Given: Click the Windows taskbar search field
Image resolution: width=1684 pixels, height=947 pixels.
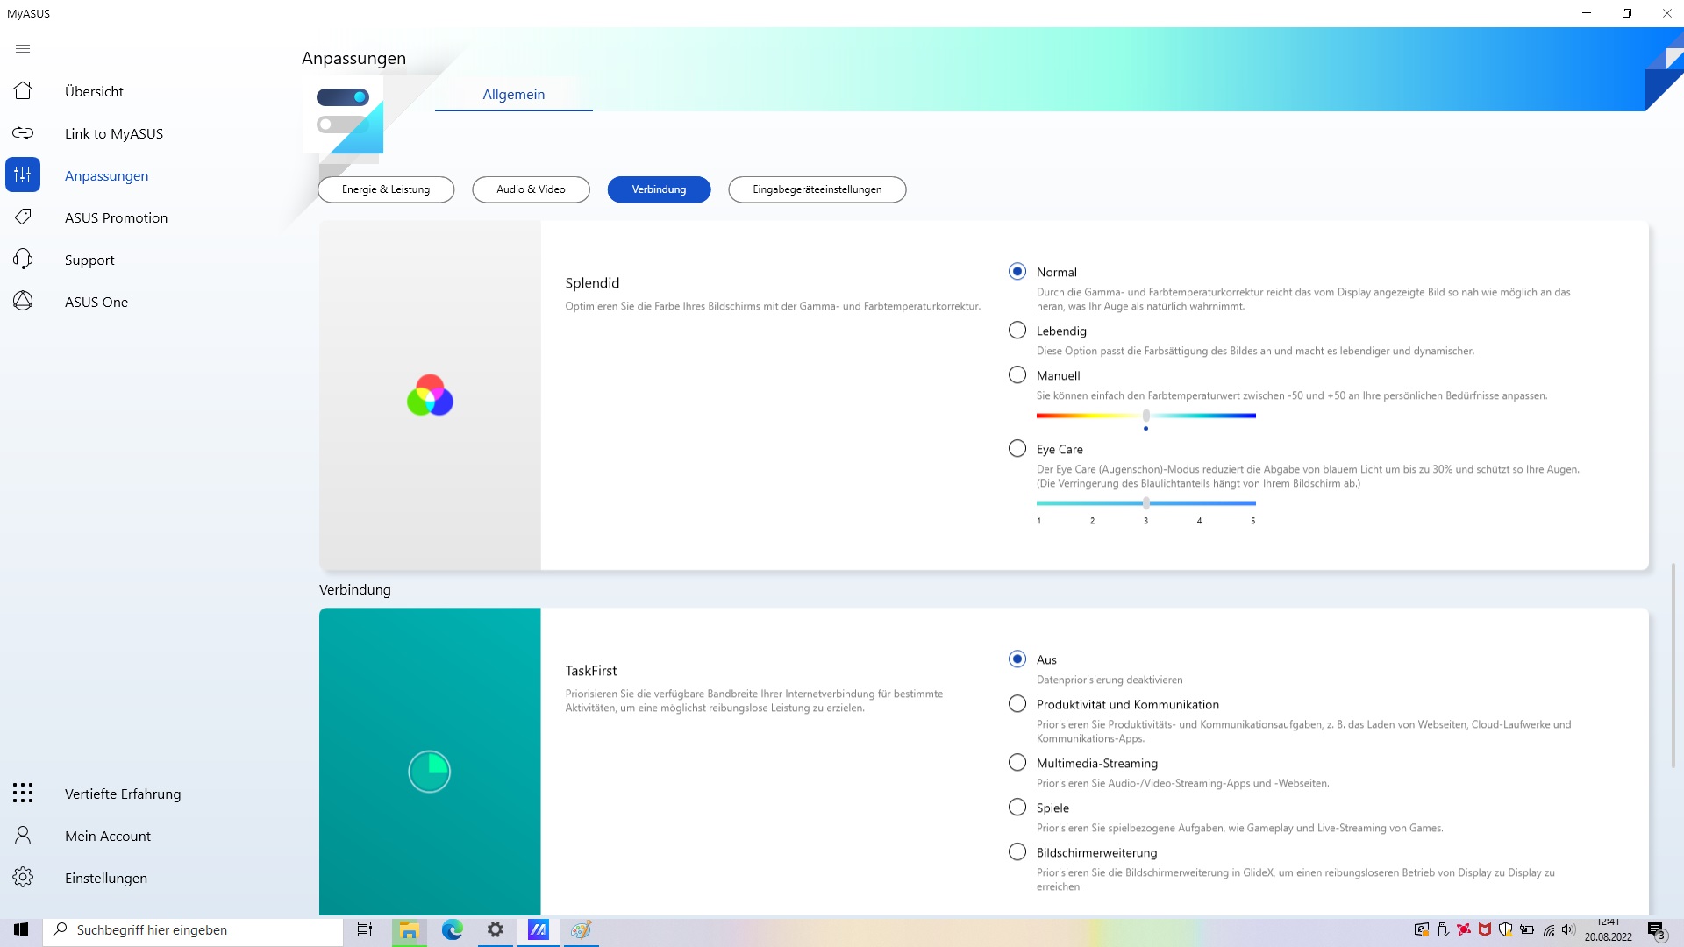Looking at the screenshot, I should point(193,930).
